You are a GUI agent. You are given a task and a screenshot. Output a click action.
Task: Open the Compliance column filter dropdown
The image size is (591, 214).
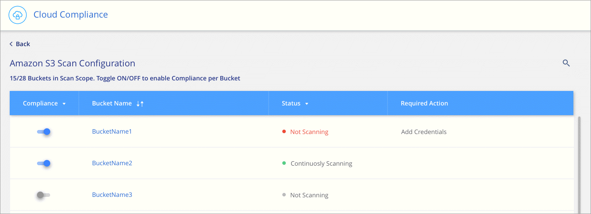pos(64,104)
